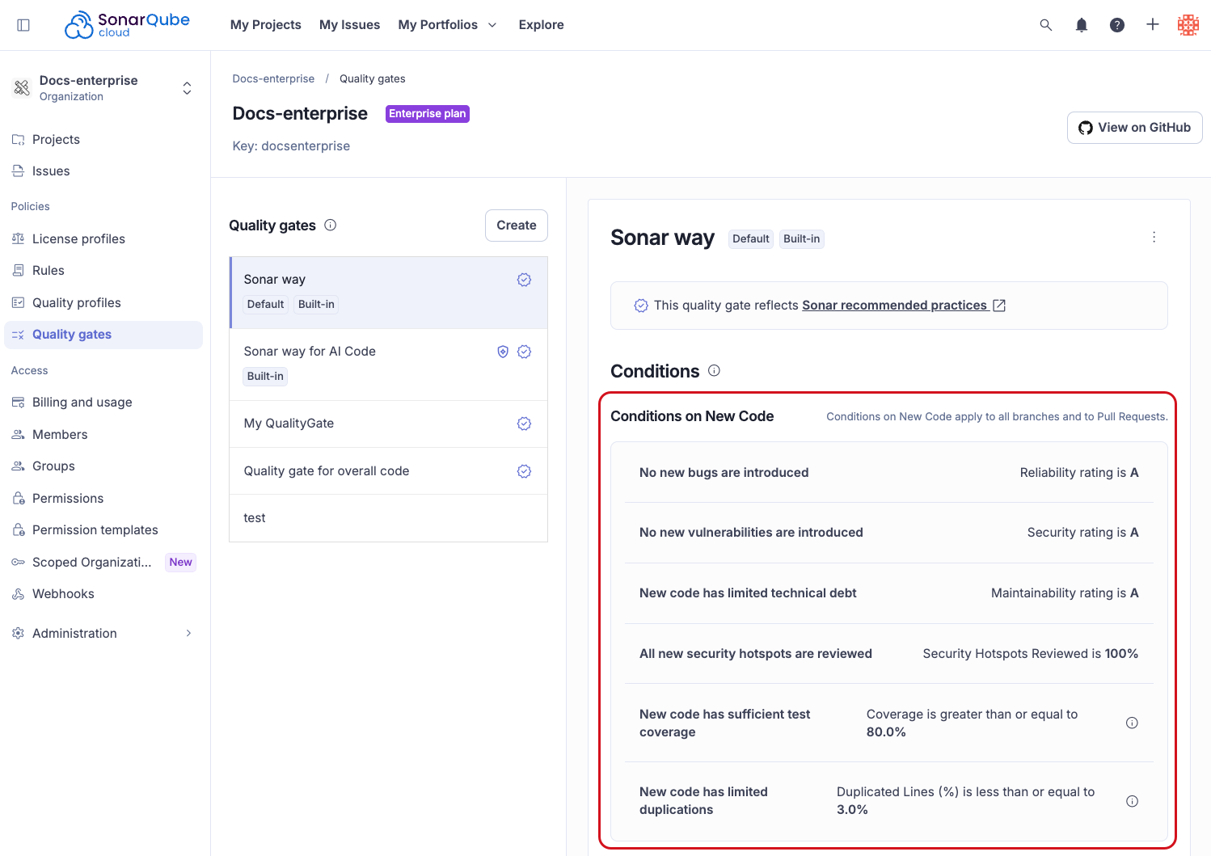
Task: Open the SonarQube cloud logo home
Action: 127,25
